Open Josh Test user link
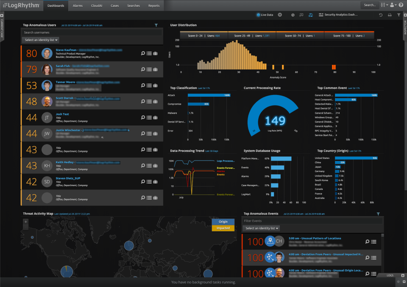This screenshot has width=407, height=287. click(62, 114)
